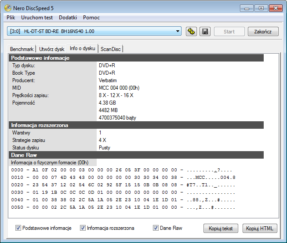Click the raw data row starting 0050

pyautogui.click(x=123, y=207)
